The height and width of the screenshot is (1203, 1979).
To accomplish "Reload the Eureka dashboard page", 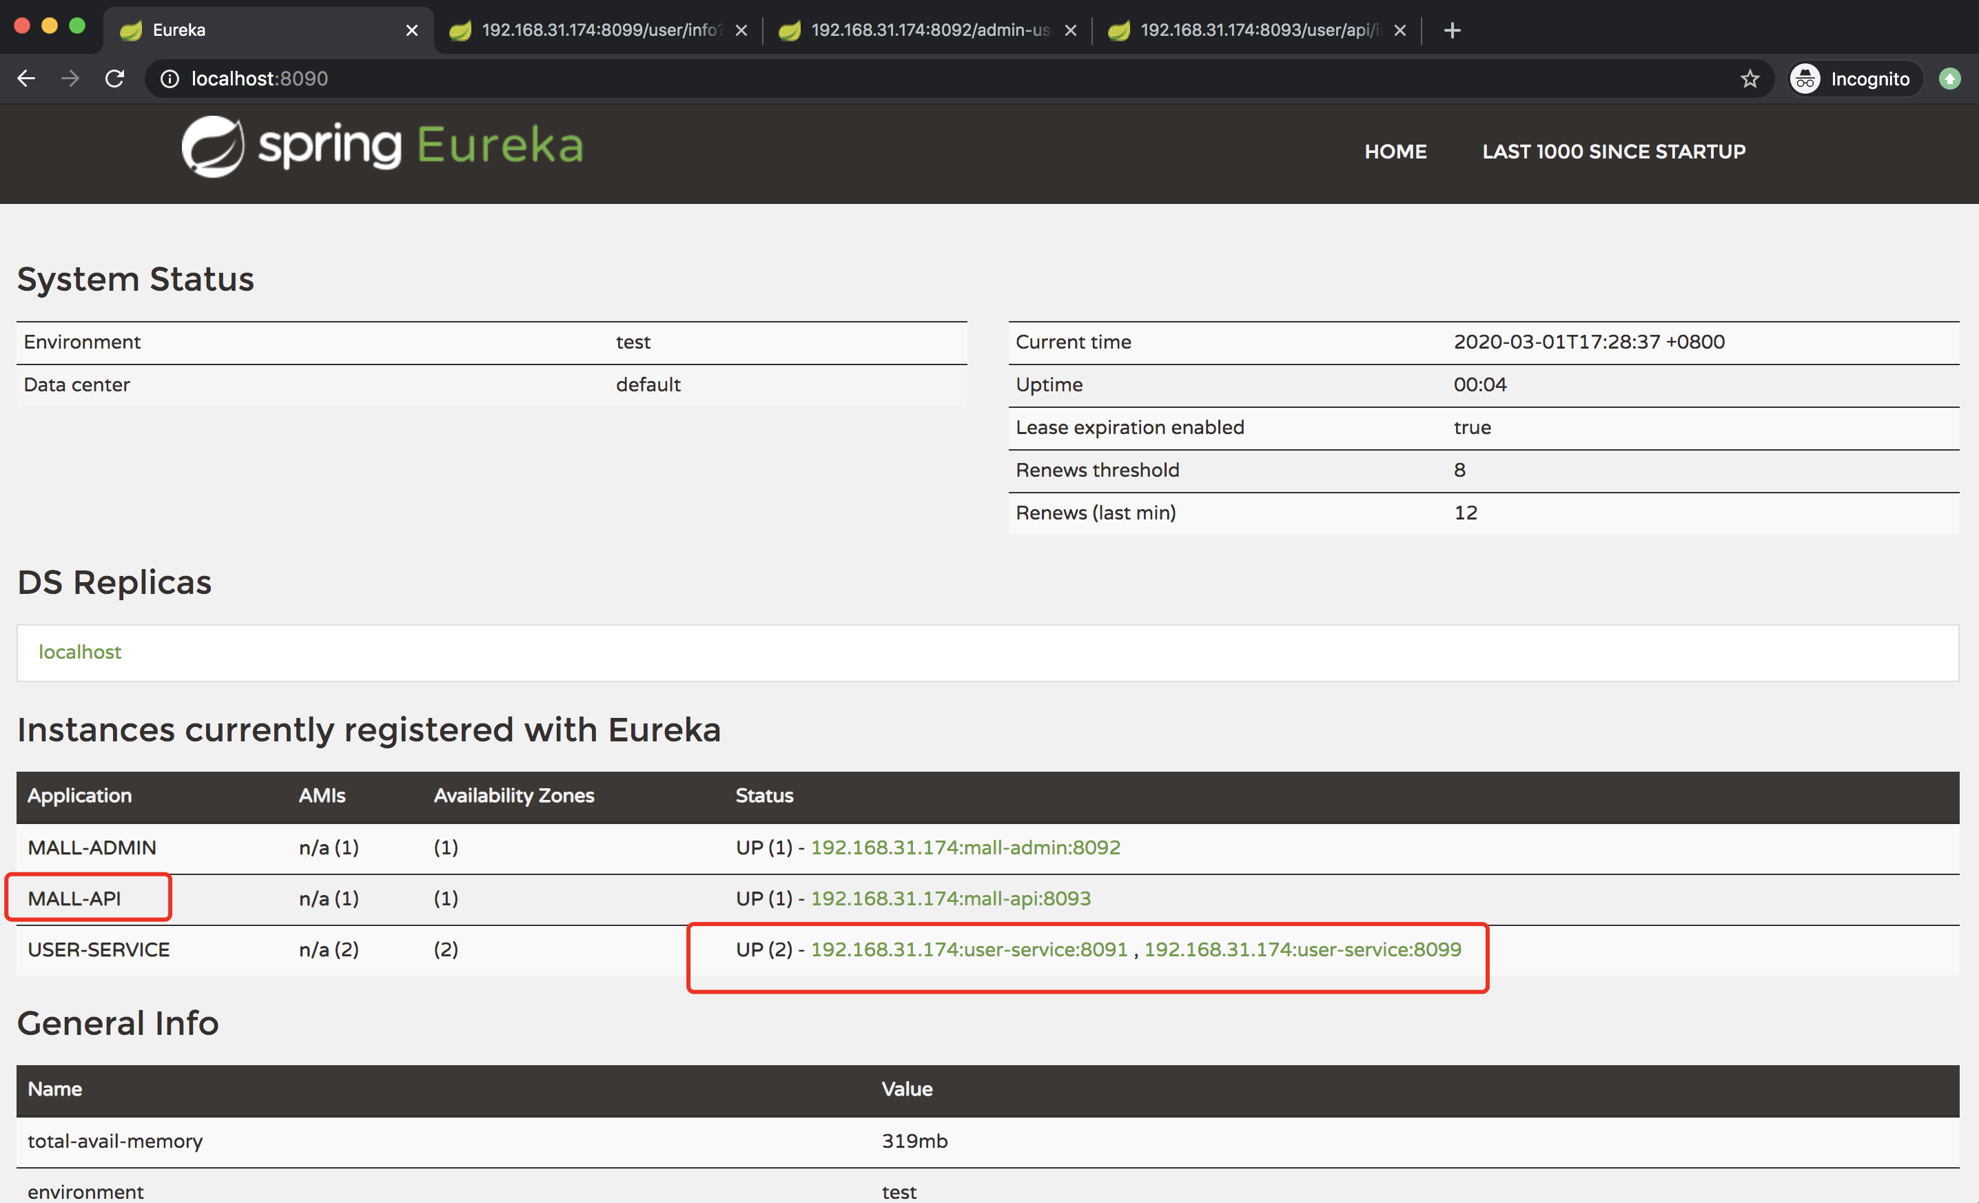I will tap(115, 78).
